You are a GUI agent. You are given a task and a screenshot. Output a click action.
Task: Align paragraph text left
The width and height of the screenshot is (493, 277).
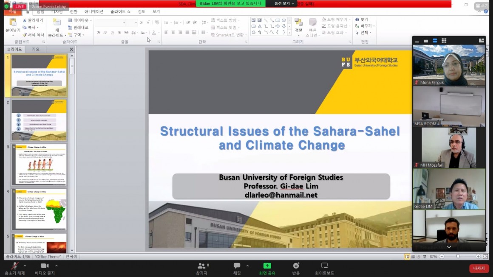166,32
